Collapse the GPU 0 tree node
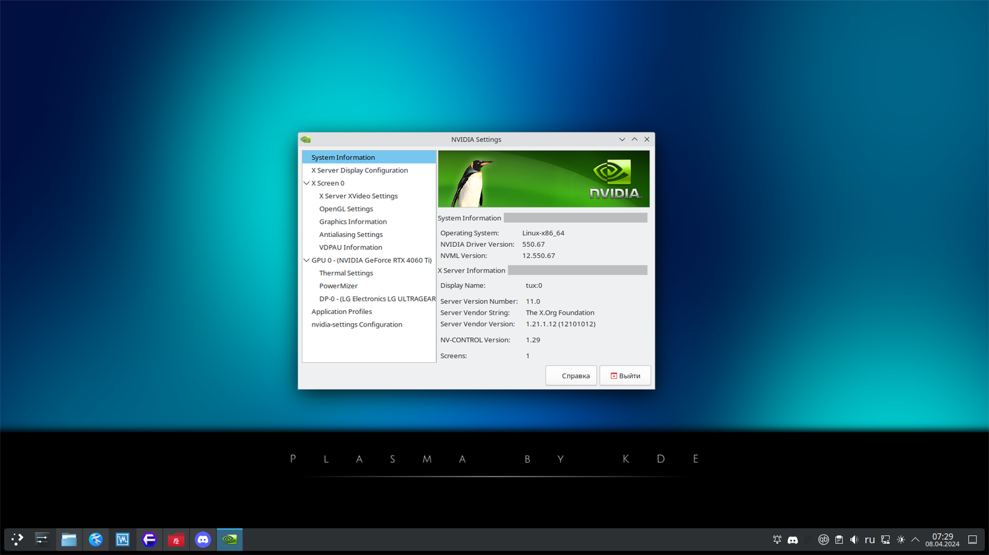Viewport: 989px width, 555px height. click(x=307, y=260)
